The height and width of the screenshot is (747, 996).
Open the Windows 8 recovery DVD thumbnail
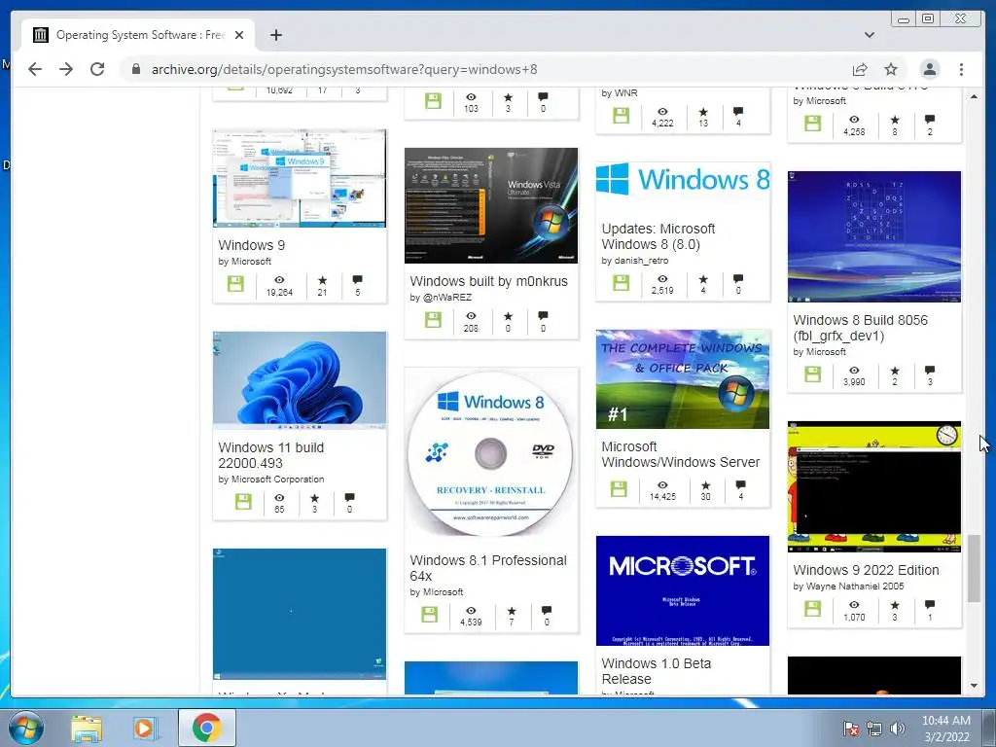coord(491,454)
